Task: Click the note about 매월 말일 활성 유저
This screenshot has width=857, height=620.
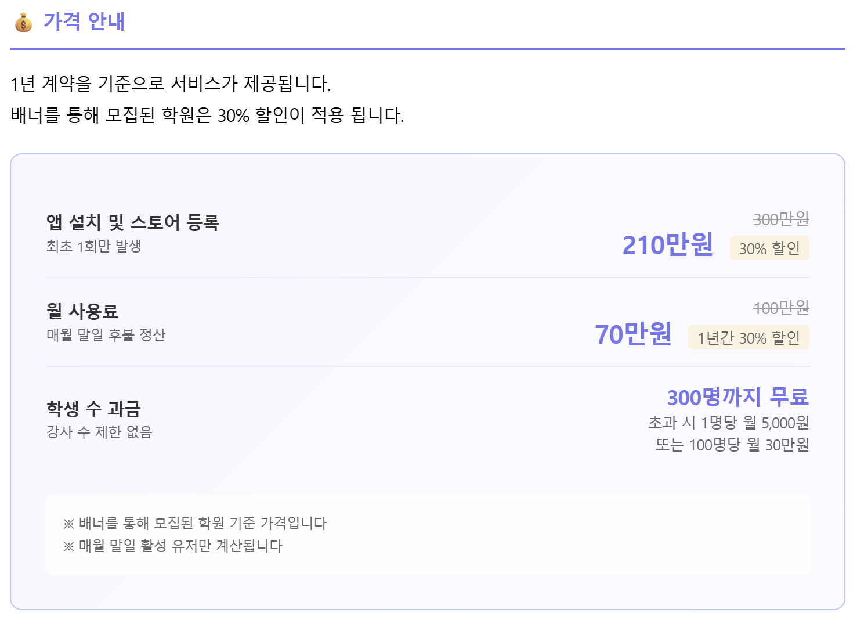Action: (x=173, y=546)
